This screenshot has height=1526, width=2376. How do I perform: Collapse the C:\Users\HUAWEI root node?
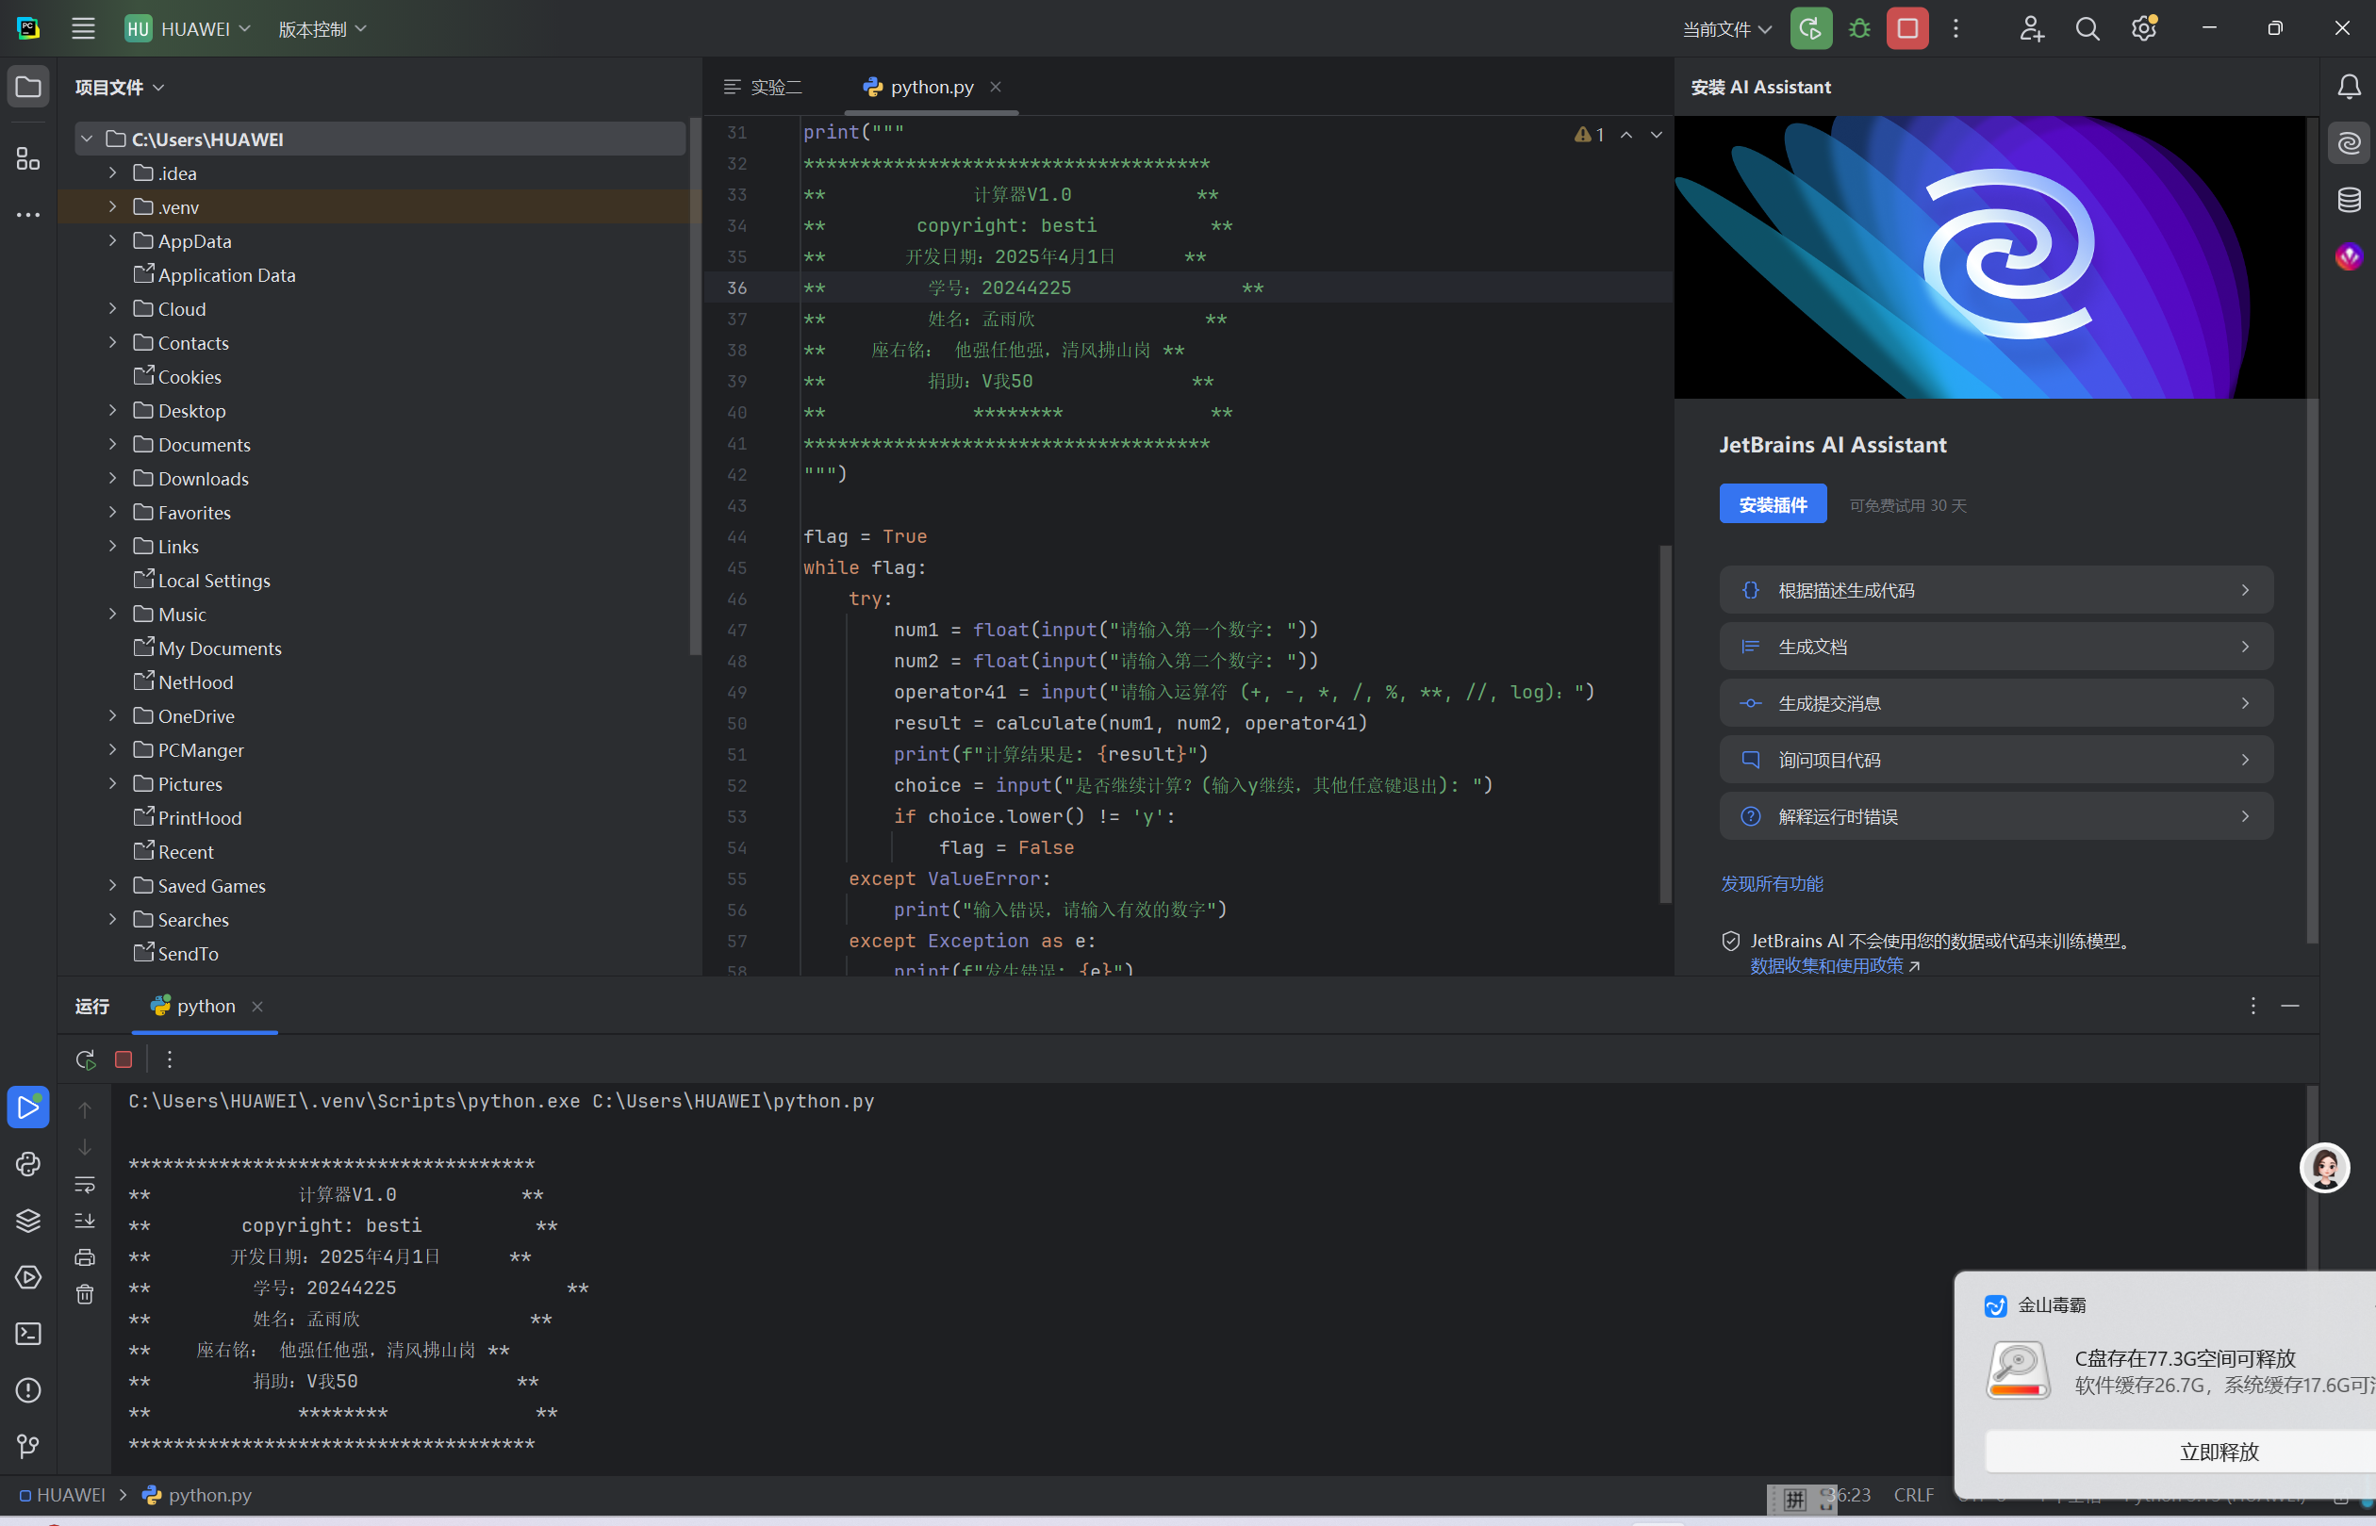(x=88, y=139)
